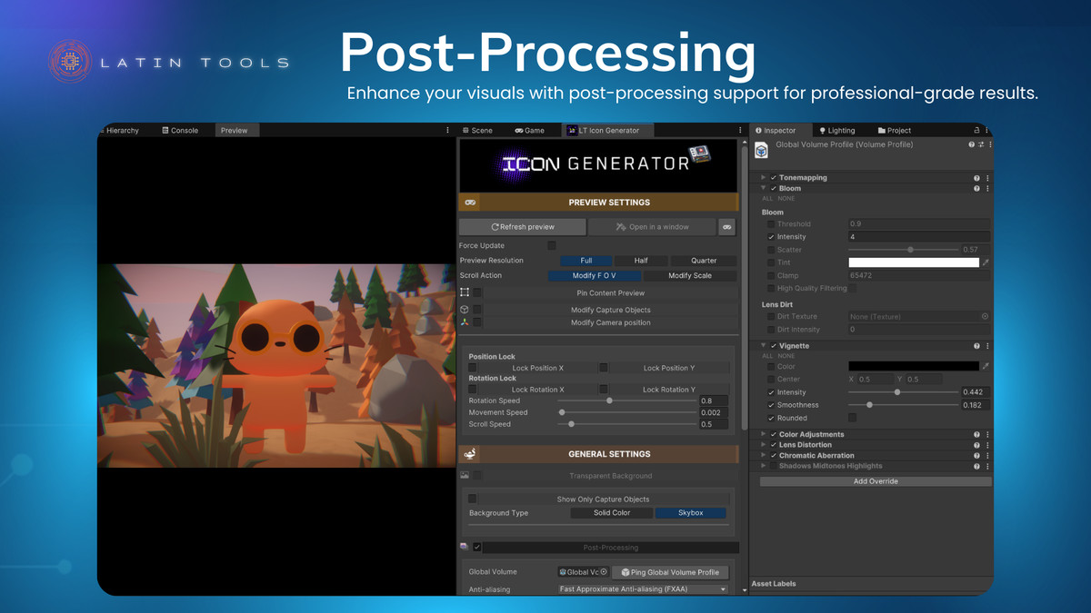Click Ping Global Volume Profile button
Viewport: 1091px width, 613px height.
[x=670, y=572]
